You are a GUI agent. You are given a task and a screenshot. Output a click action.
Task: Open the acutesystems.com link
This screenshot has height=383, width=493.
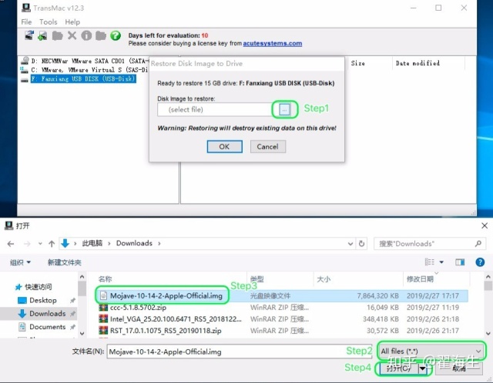point(272,43)
